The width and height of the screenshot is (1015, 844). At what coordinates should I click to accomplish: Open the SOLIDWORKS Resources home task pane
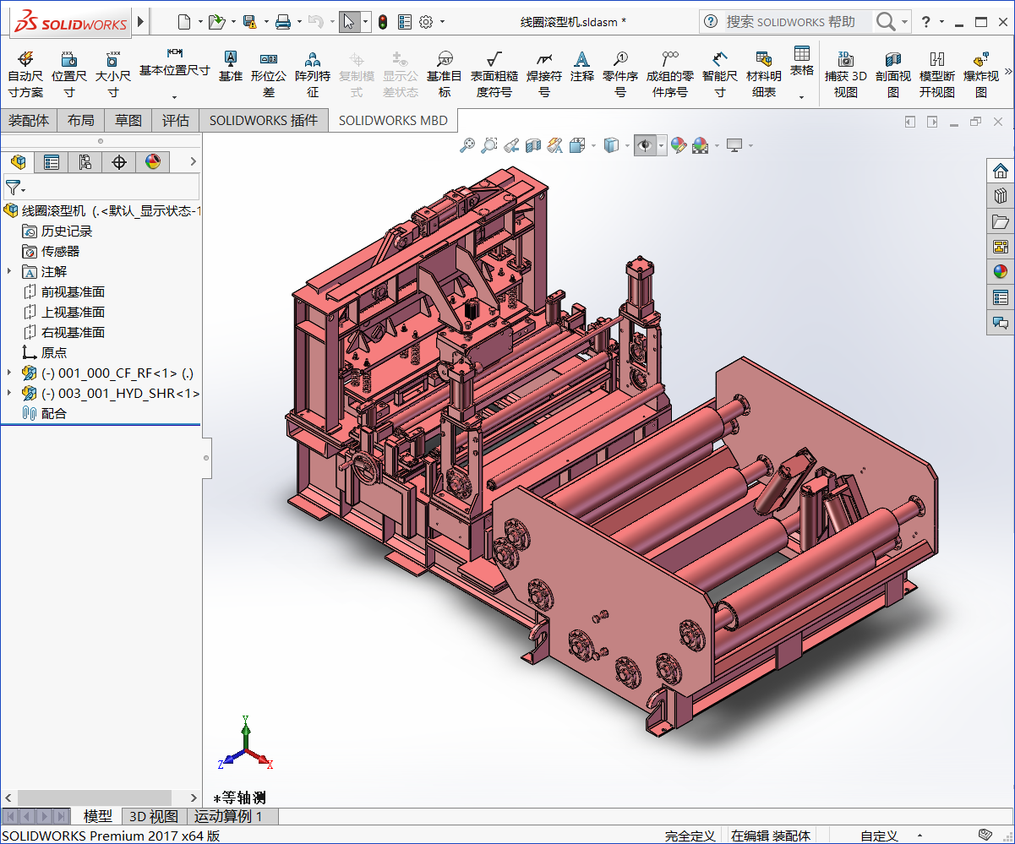1001,171
